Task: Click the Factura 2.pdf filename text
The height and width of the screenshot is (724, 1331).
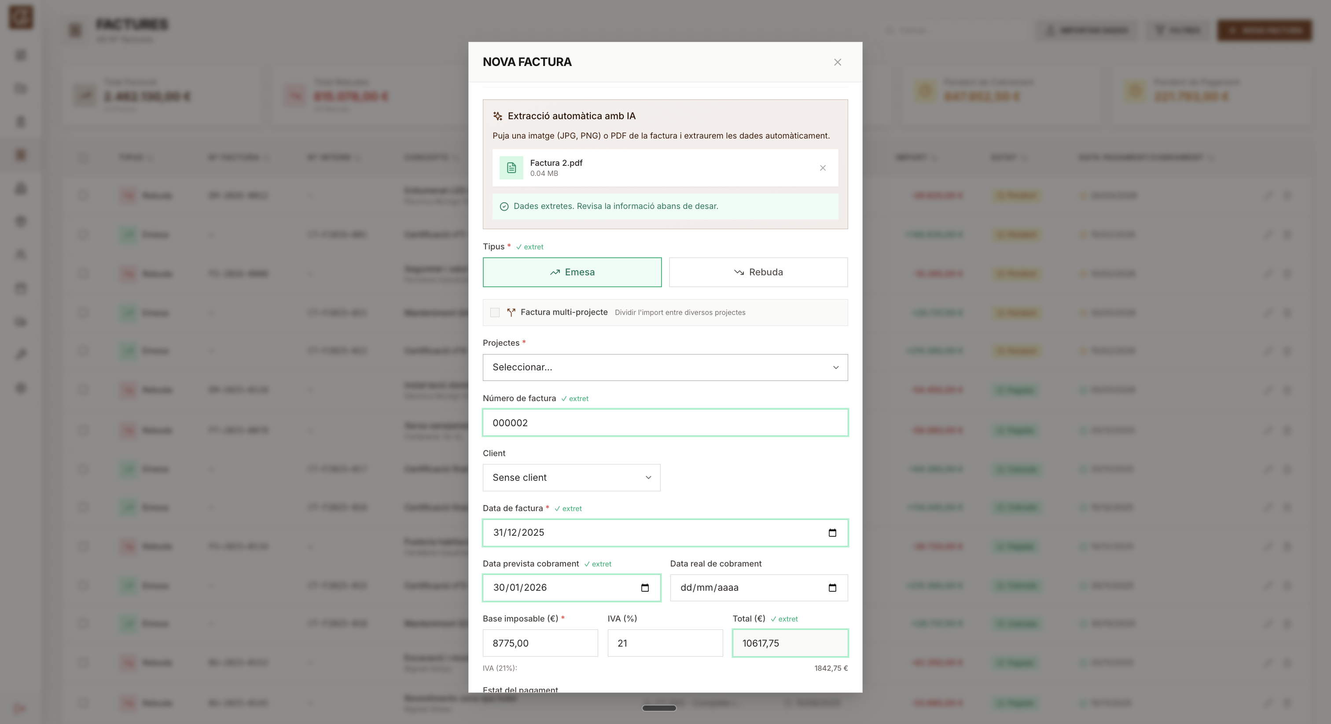Action: (556, 163)
